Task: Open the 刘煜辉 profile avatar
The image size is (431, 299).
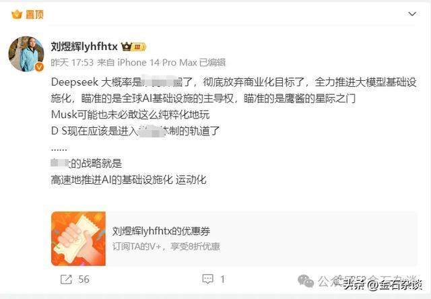Action: [x=26, y=54]
